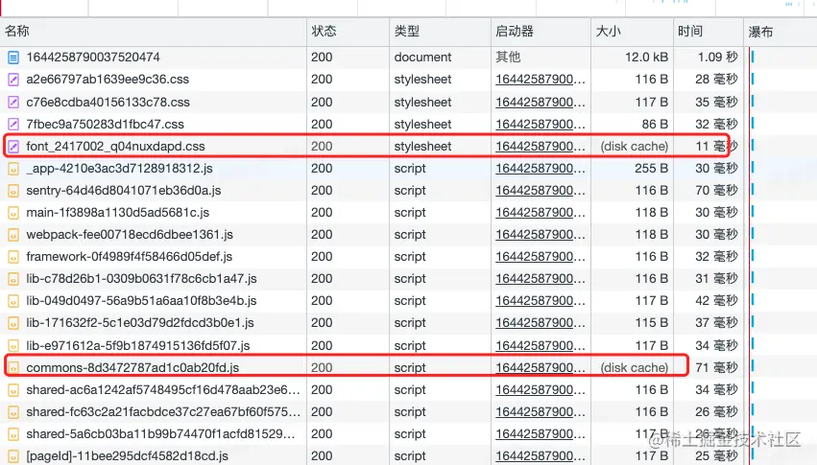Sort by the 大小 column header
The image size is (817, 465).
pyautogui.click(x=632, y=32)
